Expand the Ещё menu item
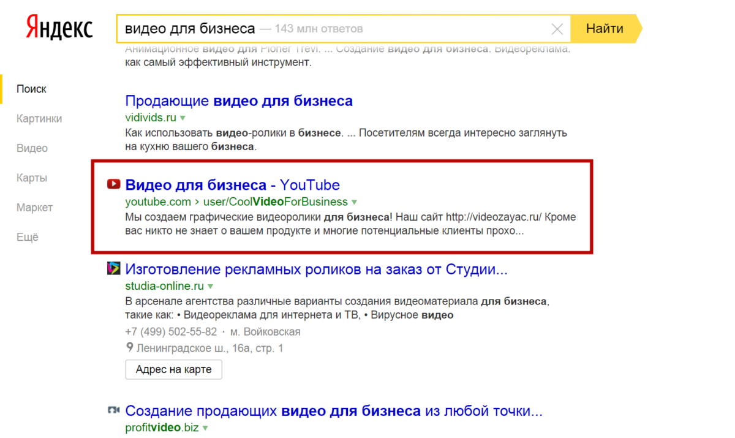Viewport: 735px width, 438px height. 28,238
